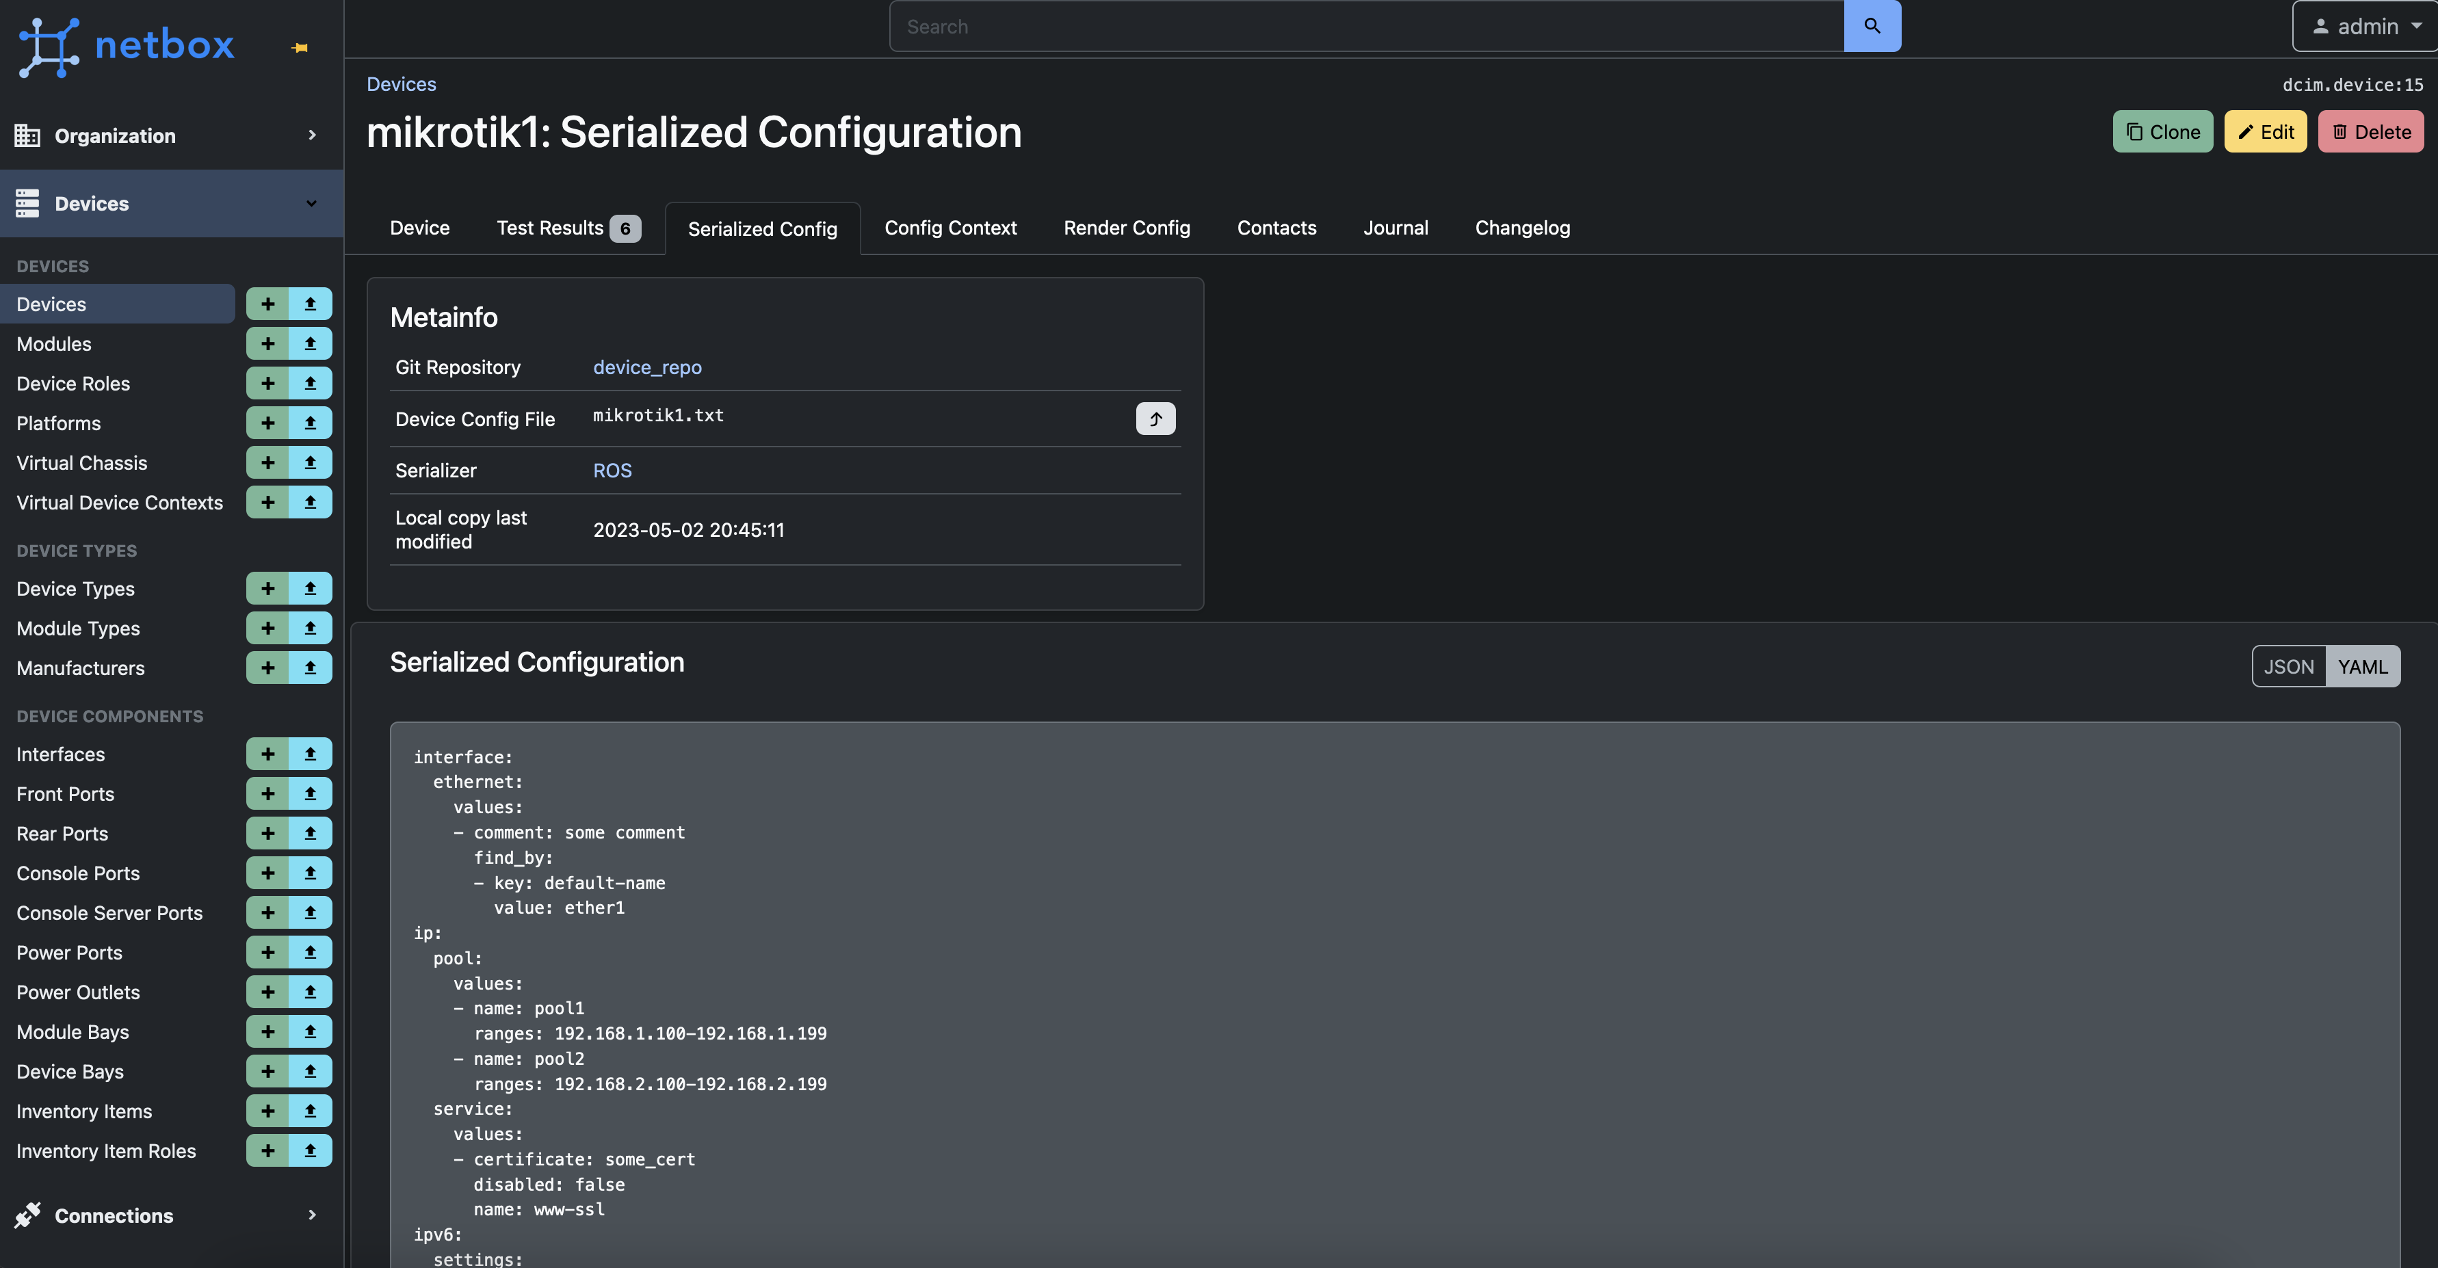Open the device_repo link
The height and width of the screenshot is (1268, 2438).
pyautogui.click(x=646, y=367)
